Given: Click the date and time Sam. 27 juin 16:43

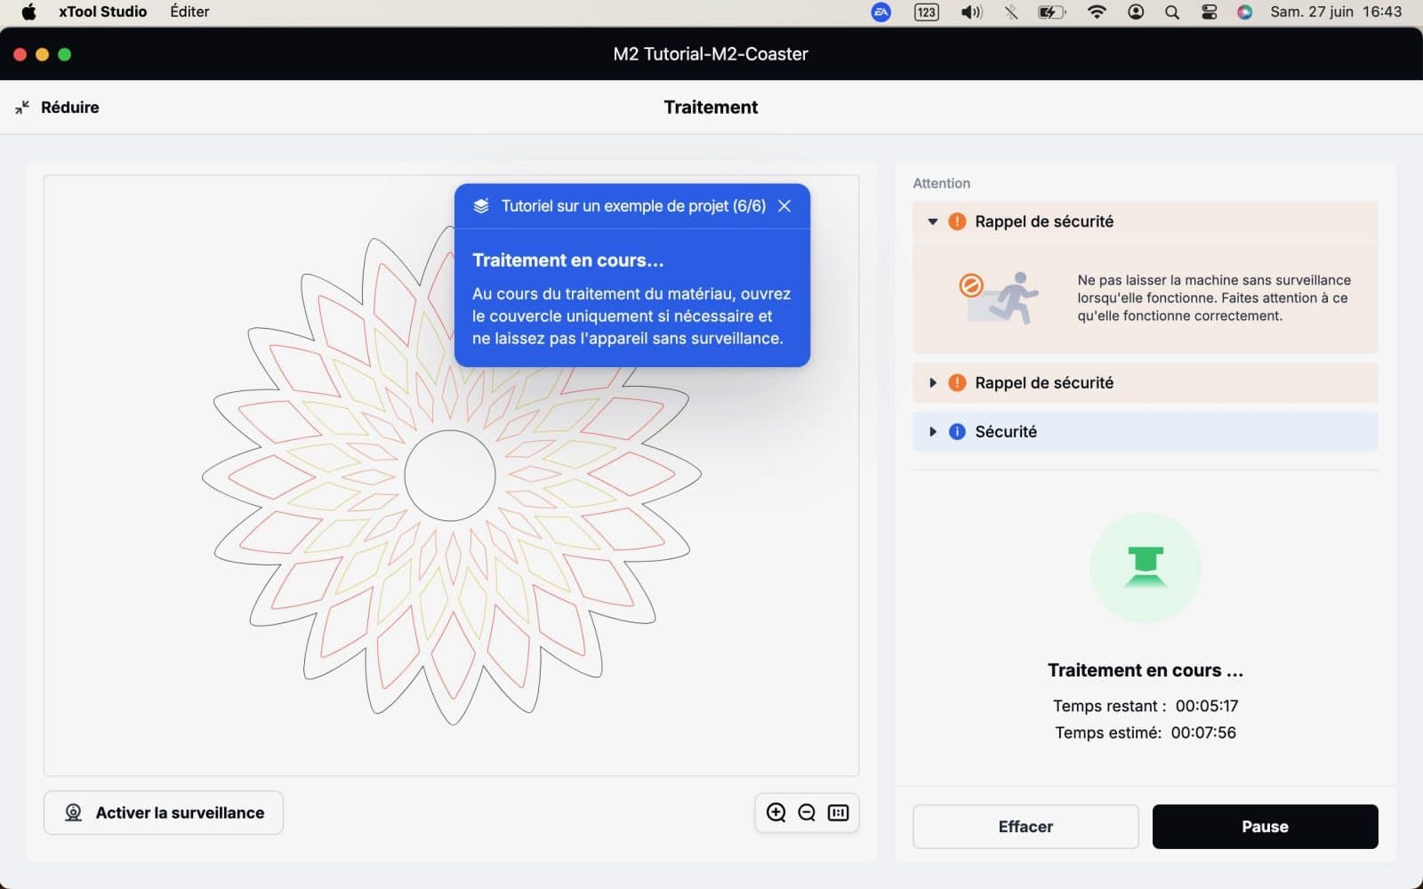Looking at the screenshot, I should 1336,12.
